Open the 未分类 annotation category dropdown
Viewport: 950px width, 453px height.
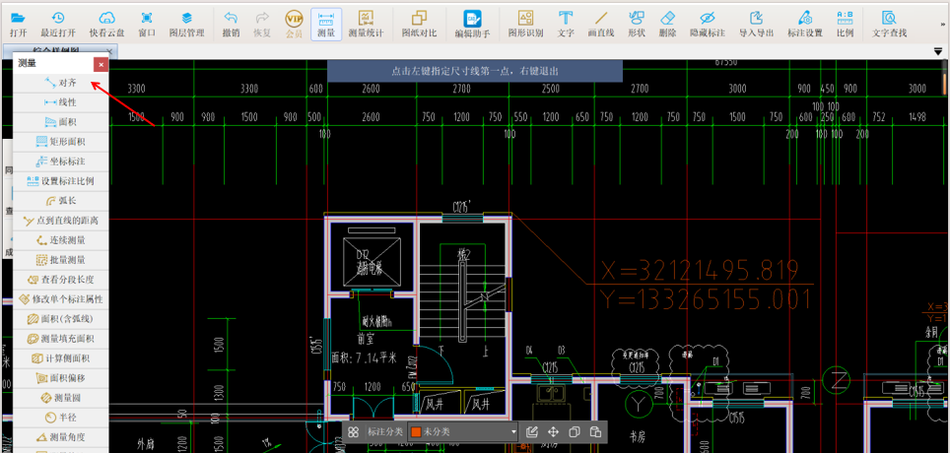tap(463, 431)
